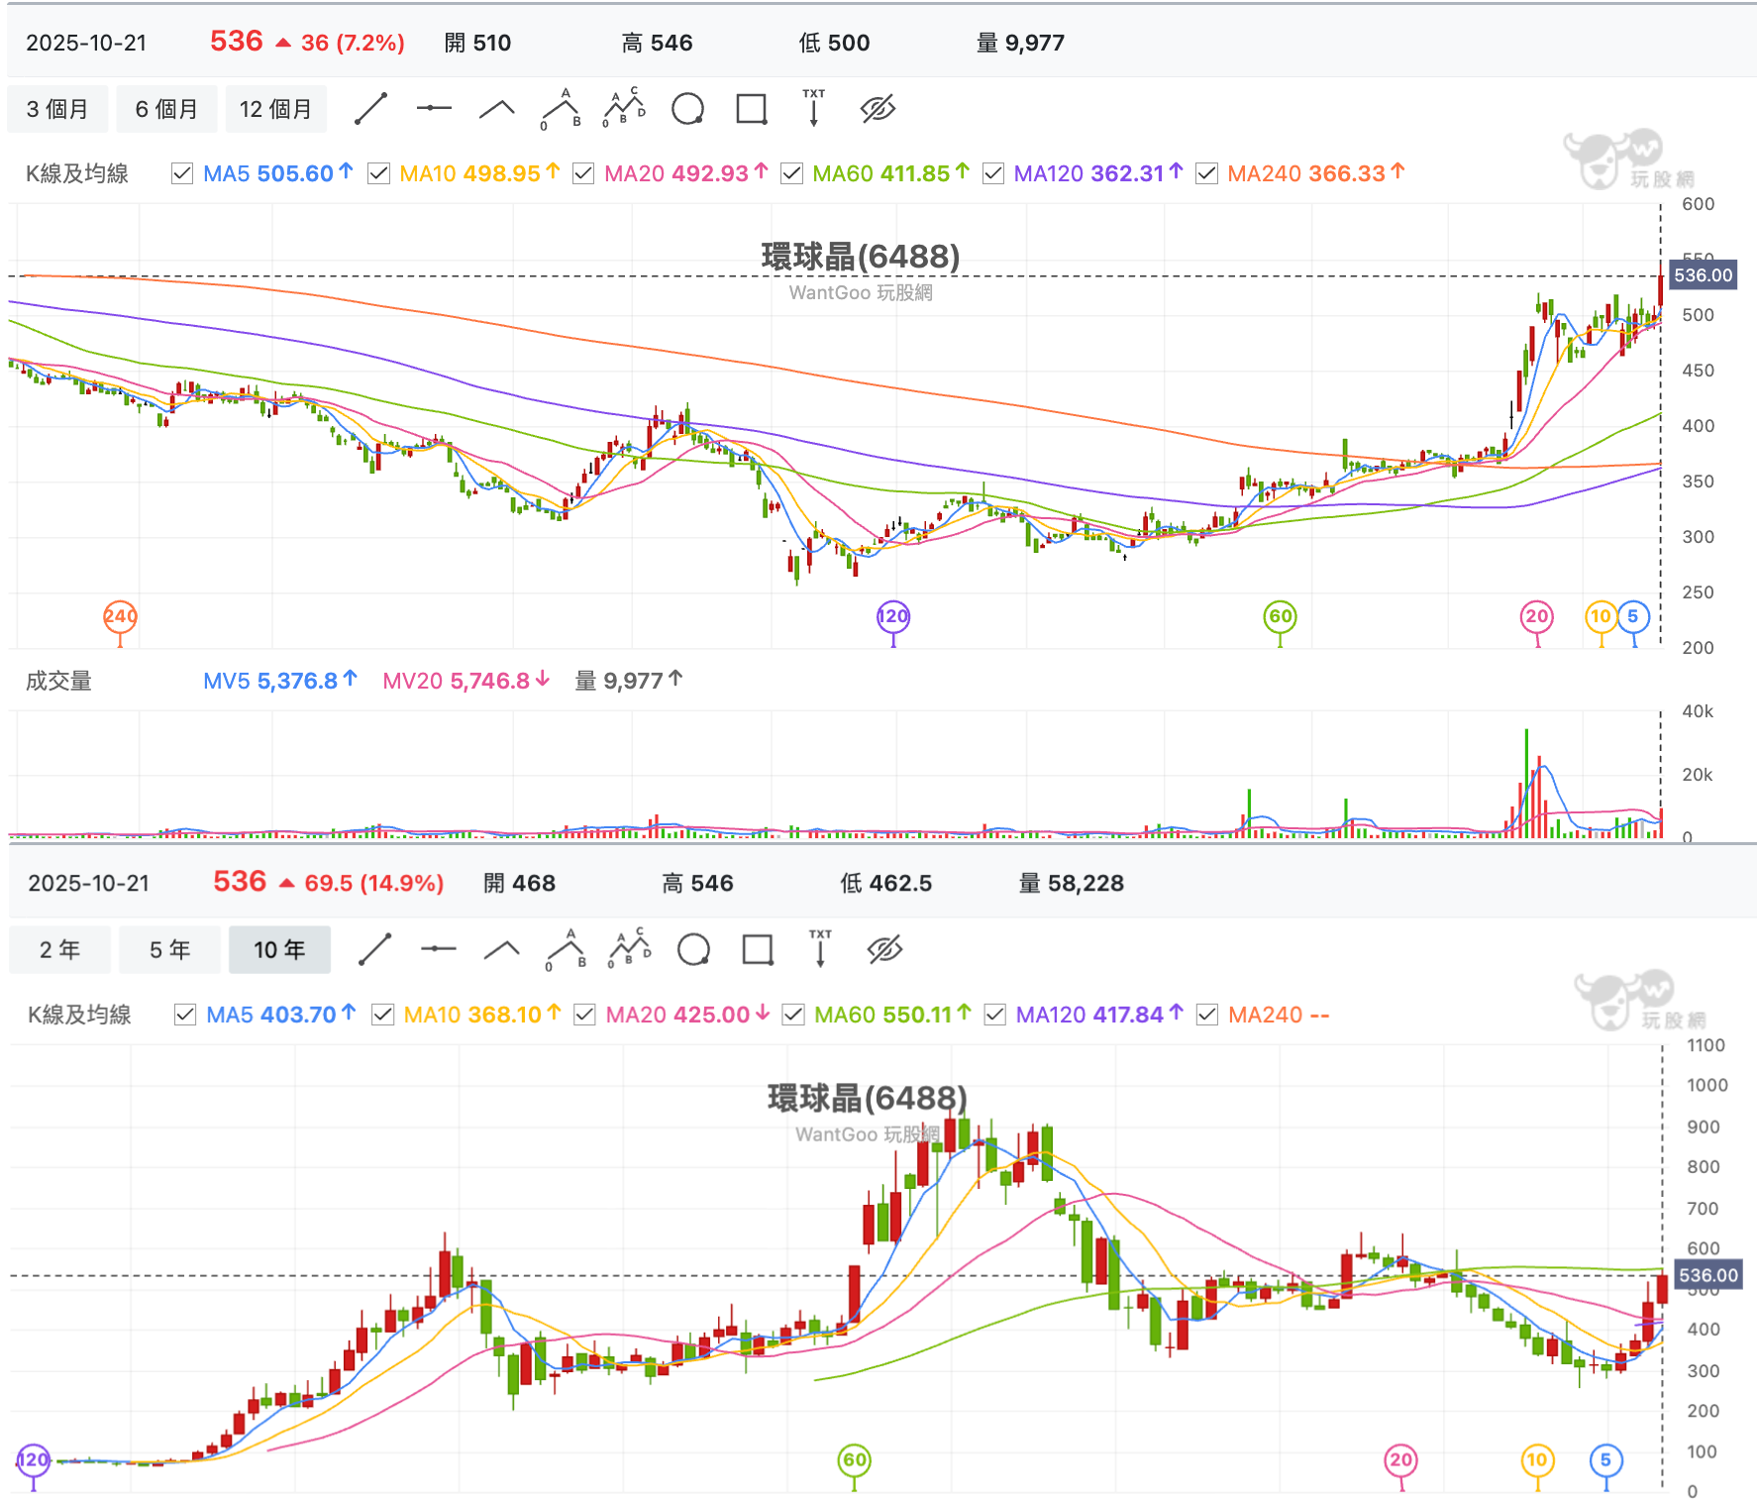Screen dimensions: 1757x1503
Task: Click the MV20 5,746.8 volume indicator
Action: (465, 681)
